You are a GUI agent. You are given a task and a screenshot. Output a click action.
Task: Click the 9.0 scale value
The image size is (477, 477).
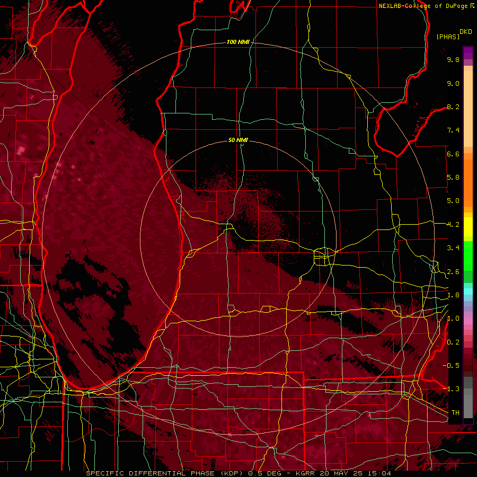(x=453, y=83)
